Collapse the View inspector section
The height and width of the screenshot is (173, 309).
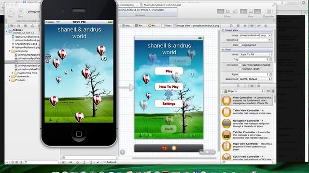click(x=223, y=49)
